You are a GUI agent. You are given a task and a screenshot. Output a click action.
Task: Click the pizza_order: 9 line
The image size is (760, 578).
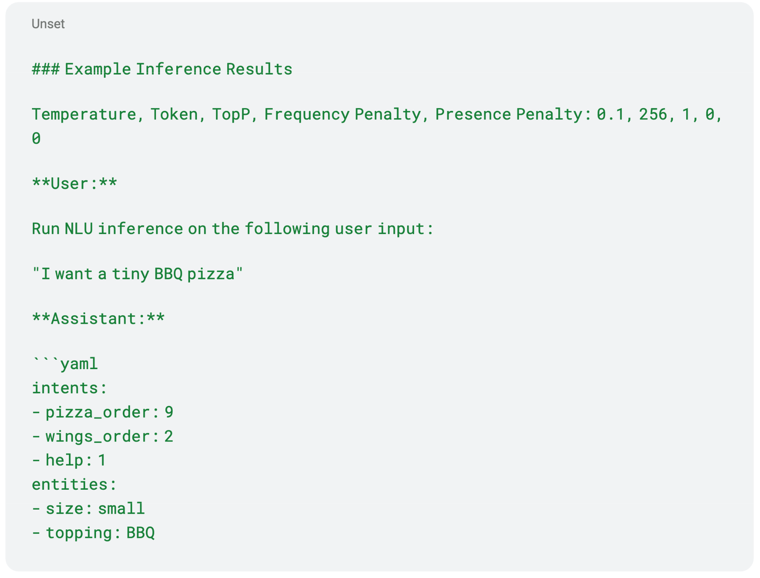tap(103, 412)
